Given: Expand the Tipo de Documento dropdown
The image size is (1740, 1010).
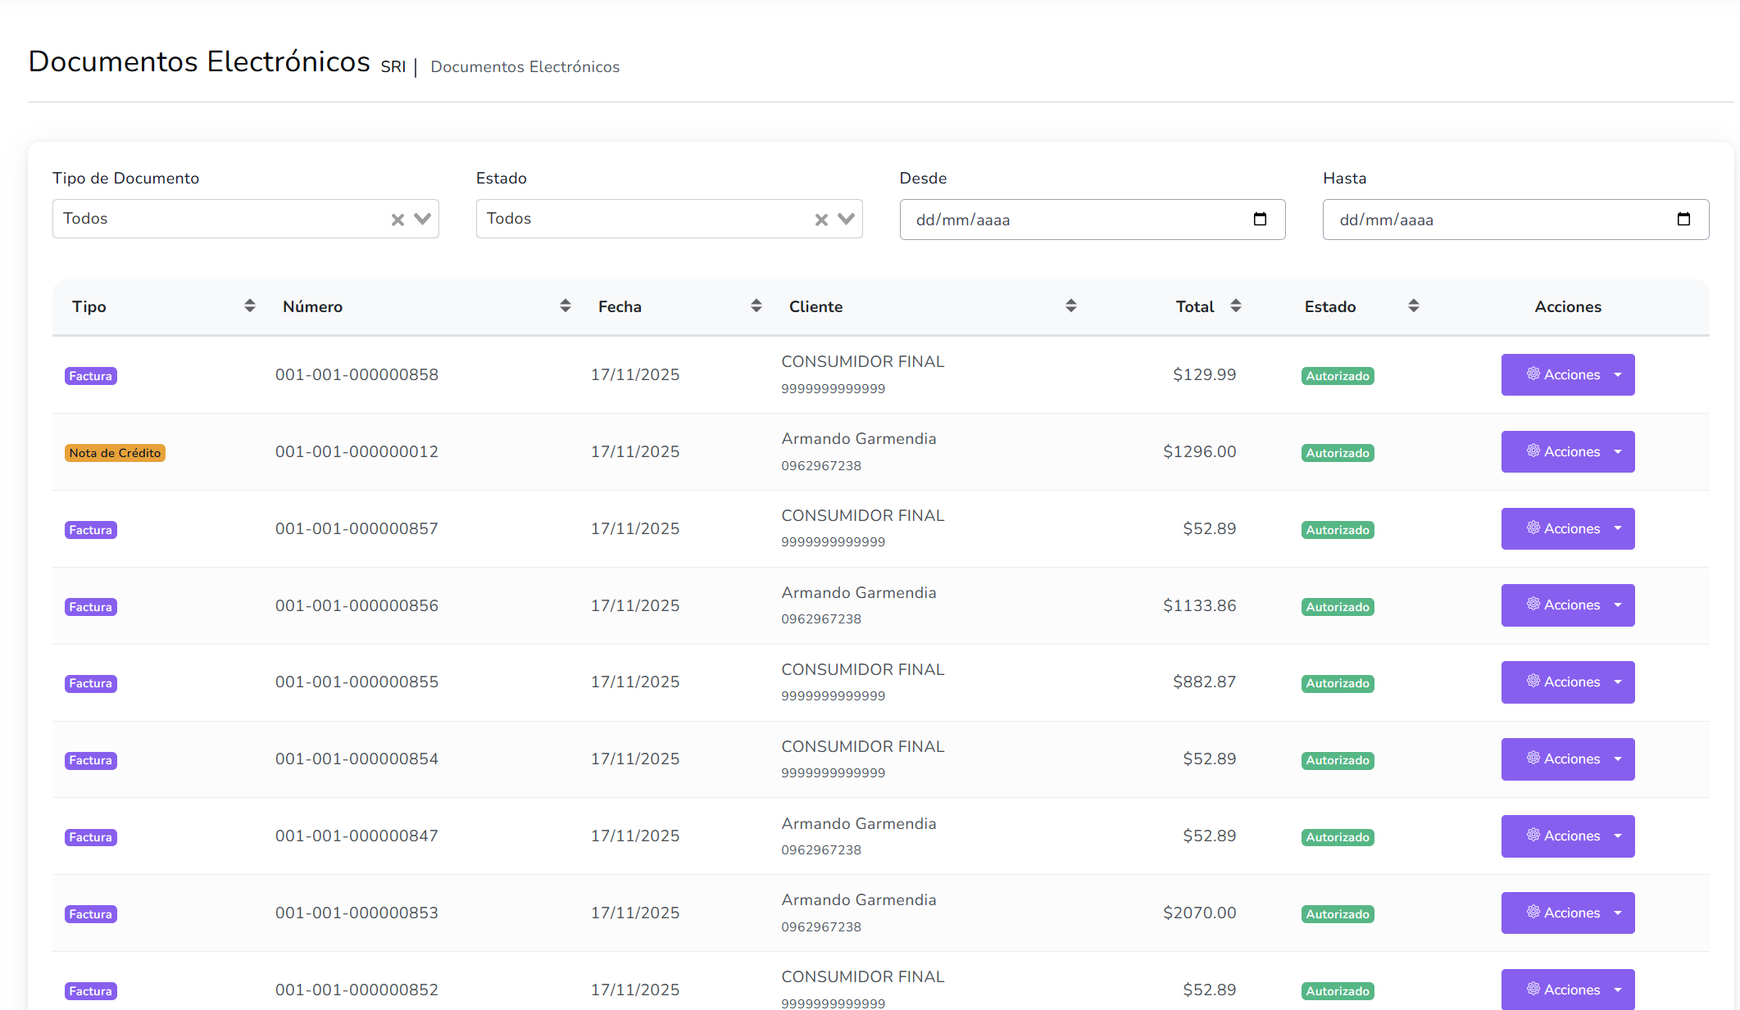Looking at the screenshot, I should point(422,219).
